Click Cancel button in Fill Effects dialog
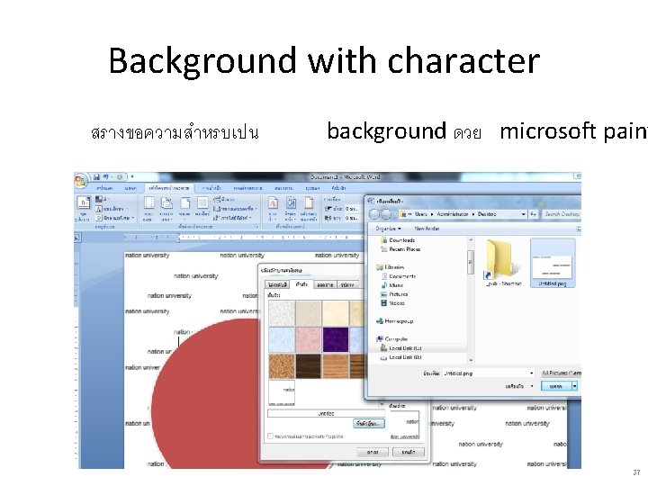The image size is (648, 486). pyautogui.click(x=409, y=452)
